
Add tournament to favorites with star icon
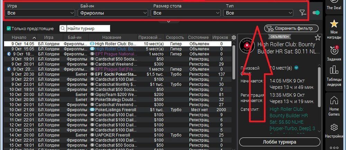click(x=318, y=38)
